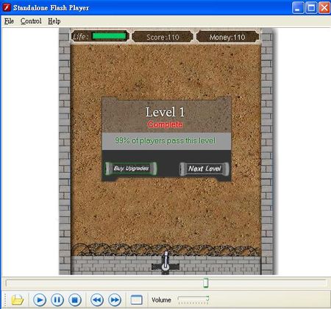Click the Flash Player title bar icon
Screen dimensions: 331x309
(7, 7)
